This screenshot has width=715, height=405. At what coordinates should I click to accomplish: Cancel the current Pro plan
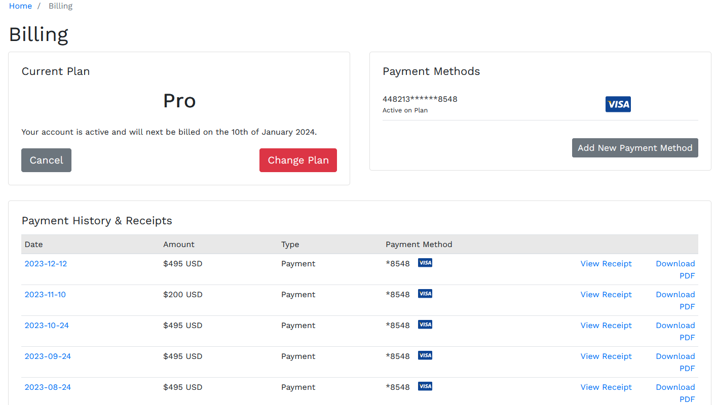point(46,160)
